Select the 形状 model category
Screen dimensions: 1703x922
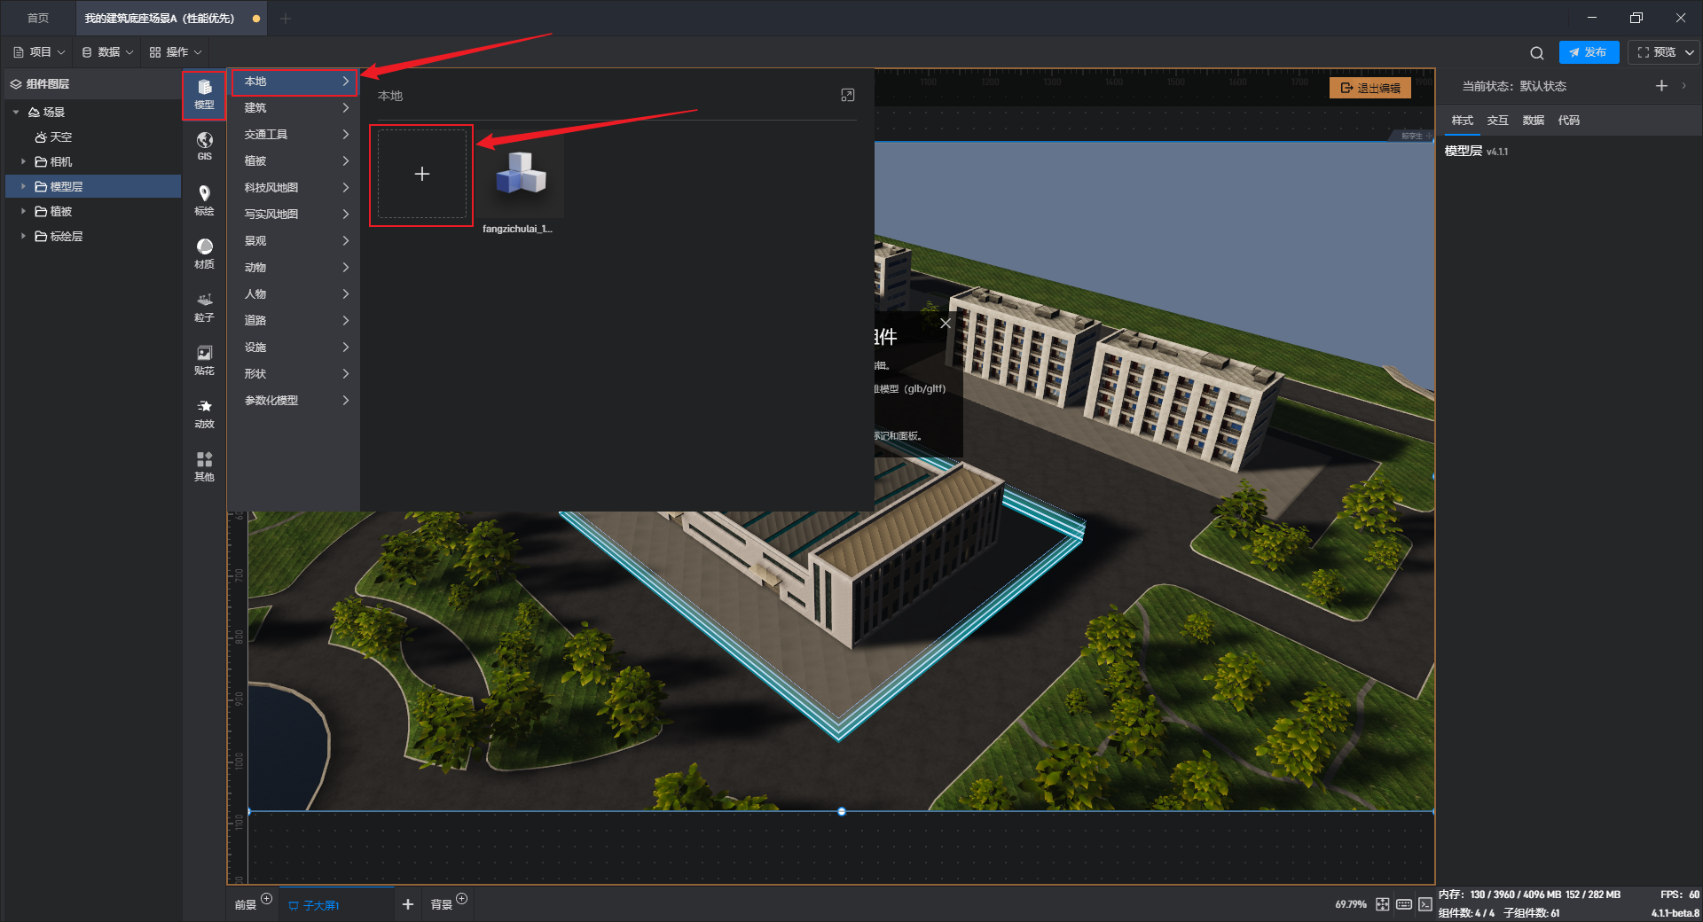click(x=295, y=374)
